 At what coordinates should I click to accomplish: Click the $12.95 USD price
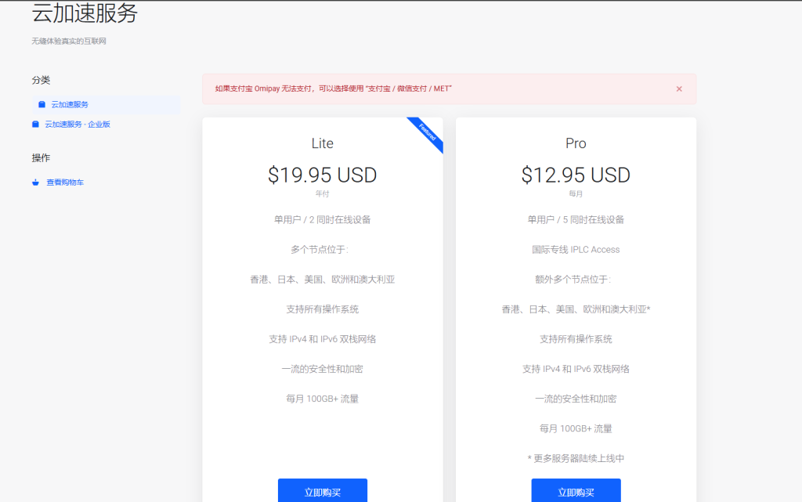[576, 175]
